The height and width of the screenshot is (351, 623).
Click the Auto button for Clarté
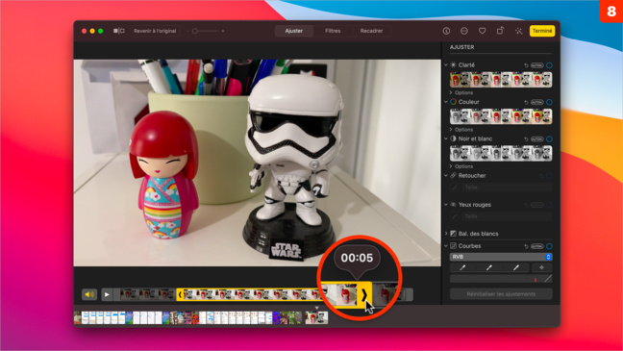tap(537, 65)
